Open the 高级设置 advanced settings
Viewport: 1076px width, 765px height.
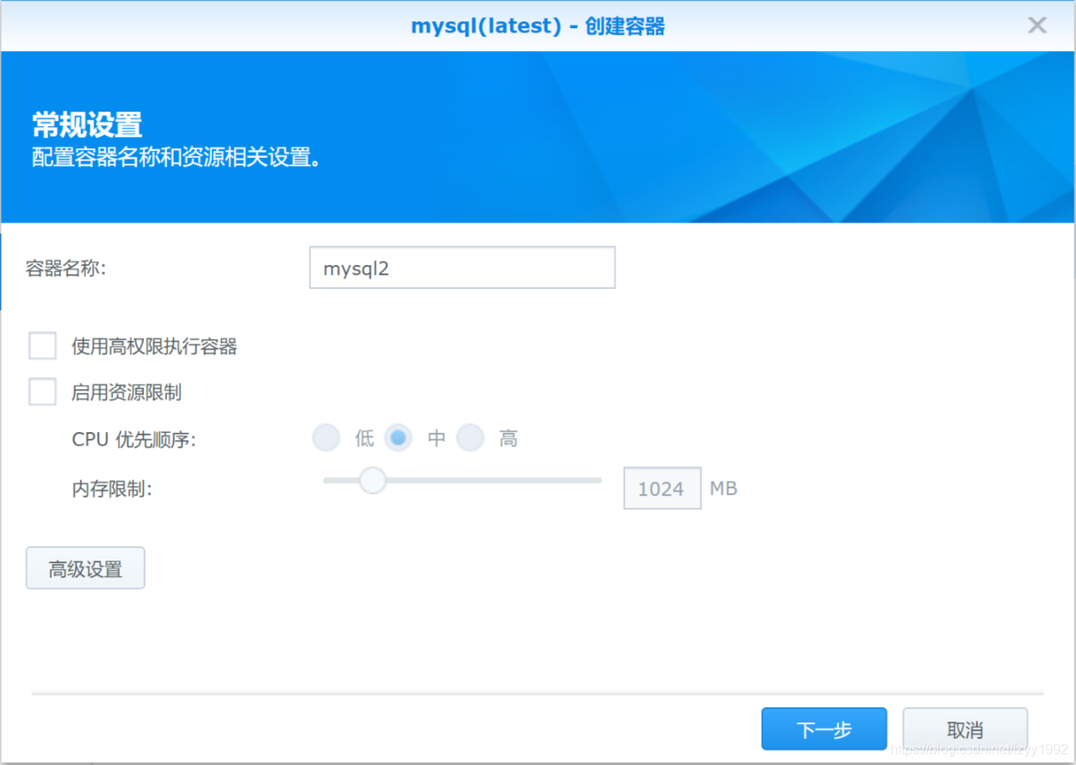pos(85,567)
